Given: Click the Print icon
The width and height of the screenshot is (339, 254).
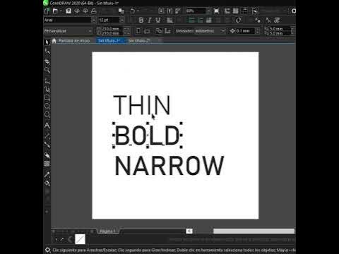Looking at the screenshot, I should point(94,11).
